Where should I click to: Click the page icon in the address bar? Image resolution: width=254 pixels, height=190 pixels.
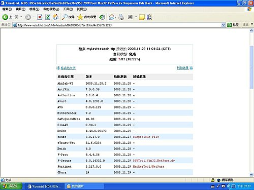click(x=15, y=25)
